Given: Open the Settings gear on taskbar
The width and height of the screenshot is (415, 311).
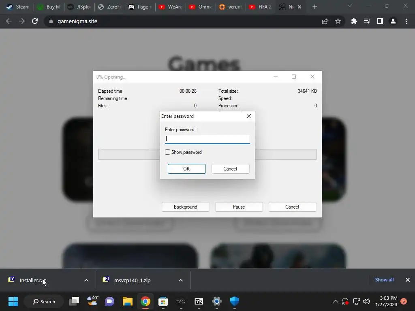Looking at the screenshot, I should coord(216,301).
